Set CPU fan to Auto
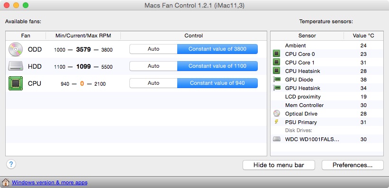The height and width of the screenshot is (188, 389). click(x=154, y=83)
